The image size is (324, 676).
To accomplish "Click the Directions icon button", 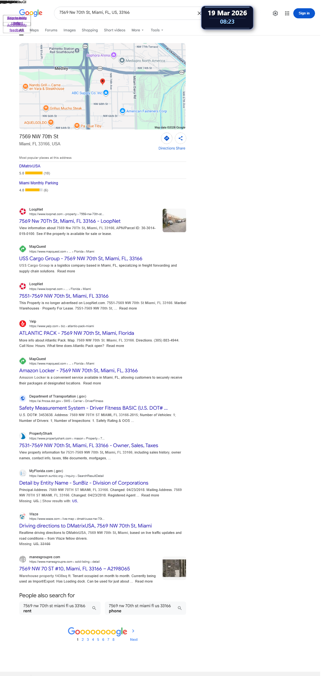I will 166,138.
